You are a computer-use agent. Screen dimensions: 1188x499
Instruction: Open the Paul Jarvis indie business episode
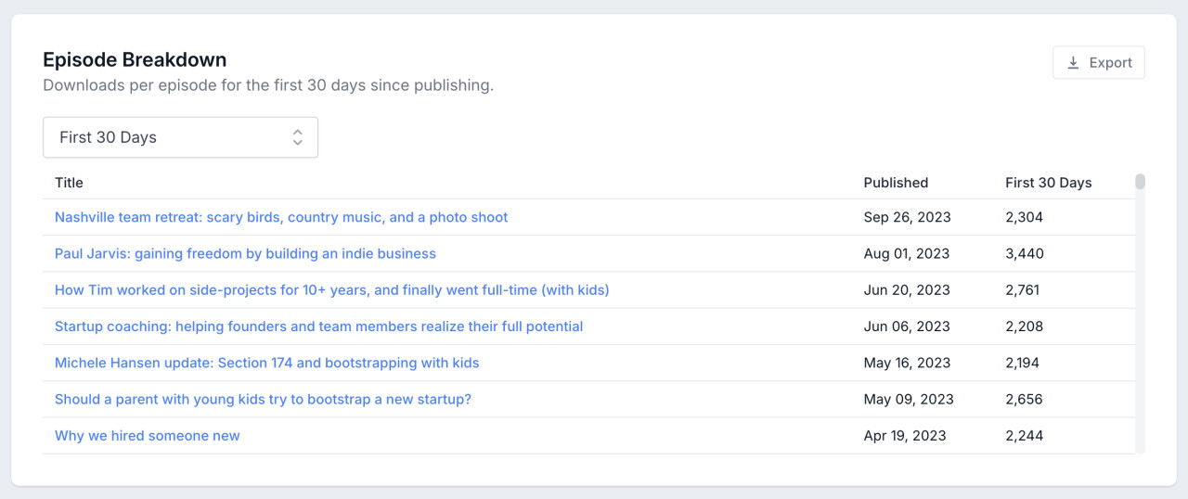tap(245, 253)
